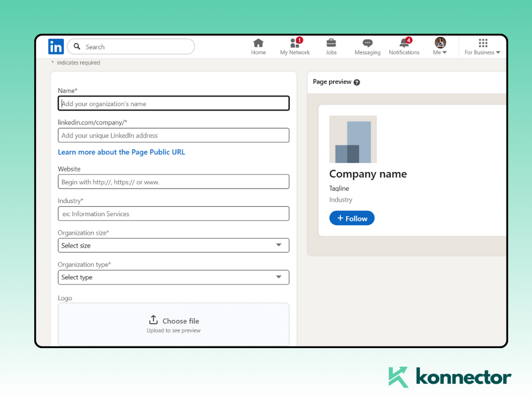Screen dimensions: 532x399
Task: Open My Network people icon
Action: tap(295, 43)
